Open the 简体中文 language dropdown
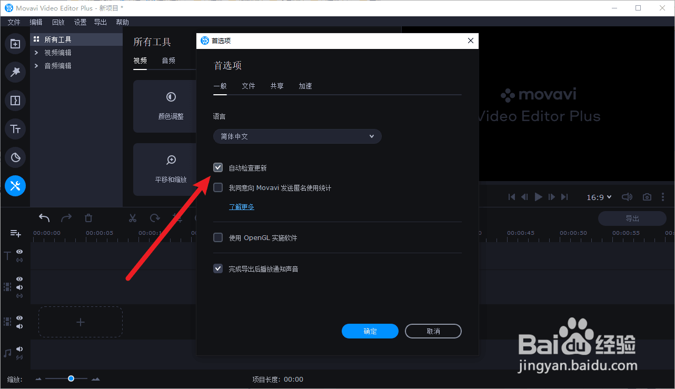 (297, 136)
